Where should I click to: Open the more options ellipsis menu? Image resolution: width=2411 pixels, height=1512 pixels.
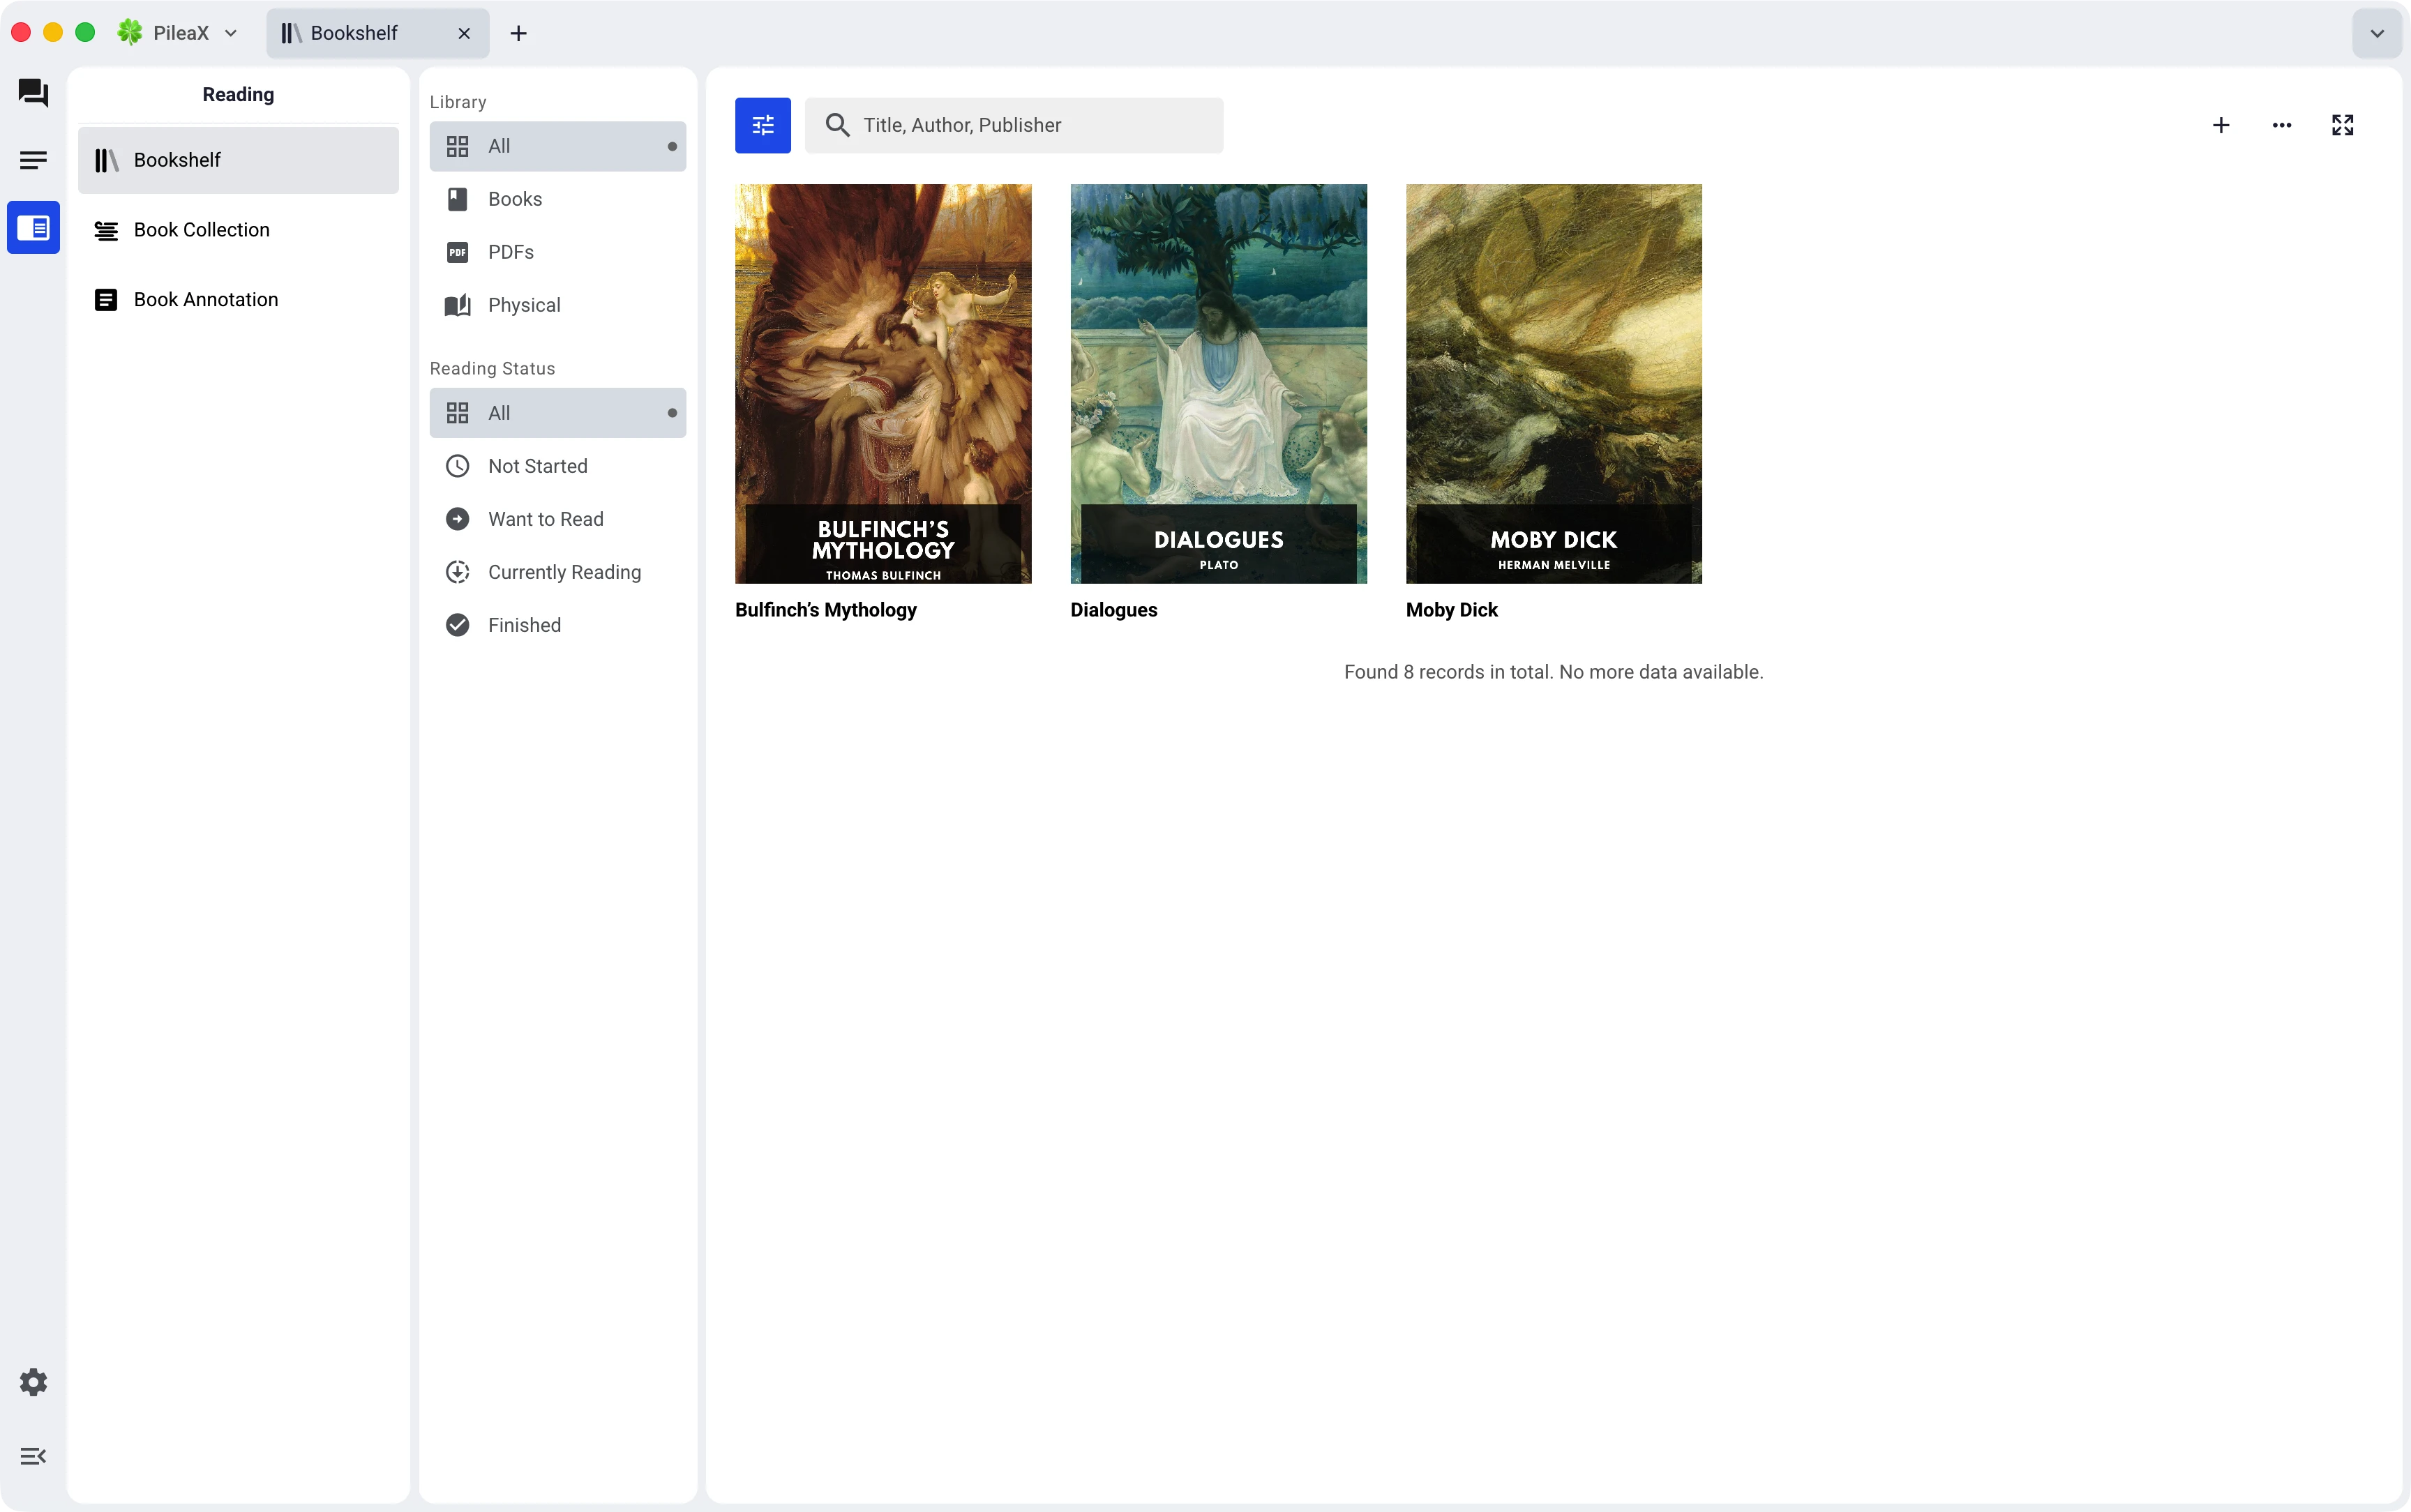coord(2282,125)
